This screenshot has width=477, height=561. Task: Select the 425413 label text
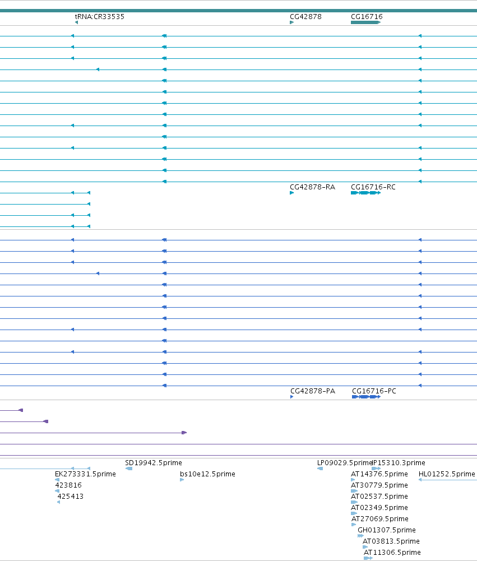(71, 497)
